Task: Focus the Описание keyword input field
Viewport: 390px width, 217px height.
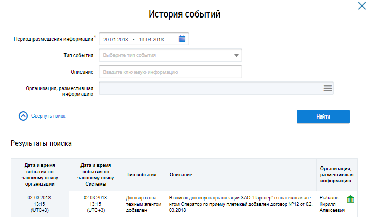Action: pos(170,72)
